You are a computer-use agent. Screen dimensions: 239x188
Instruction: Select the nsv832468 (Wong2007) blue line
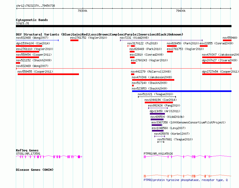click(x=37, y=40)
